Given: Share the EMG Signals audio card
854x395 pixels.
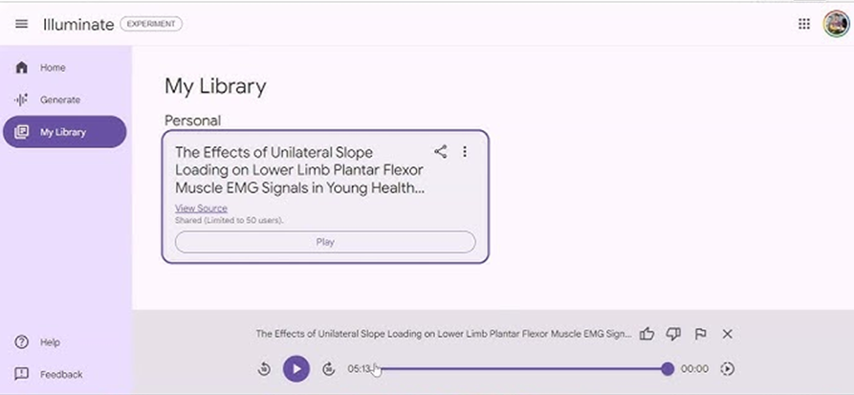Looking at the screenshot, I should [441, 151].
